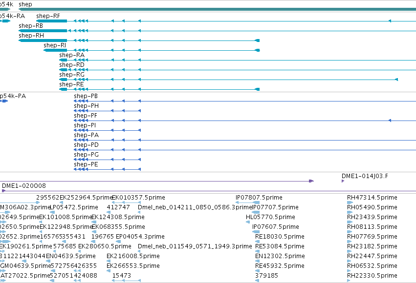416x283 pixels.
Task: Select the purple DME1-014J03.F arrow marker
Action: pos(343,181)
